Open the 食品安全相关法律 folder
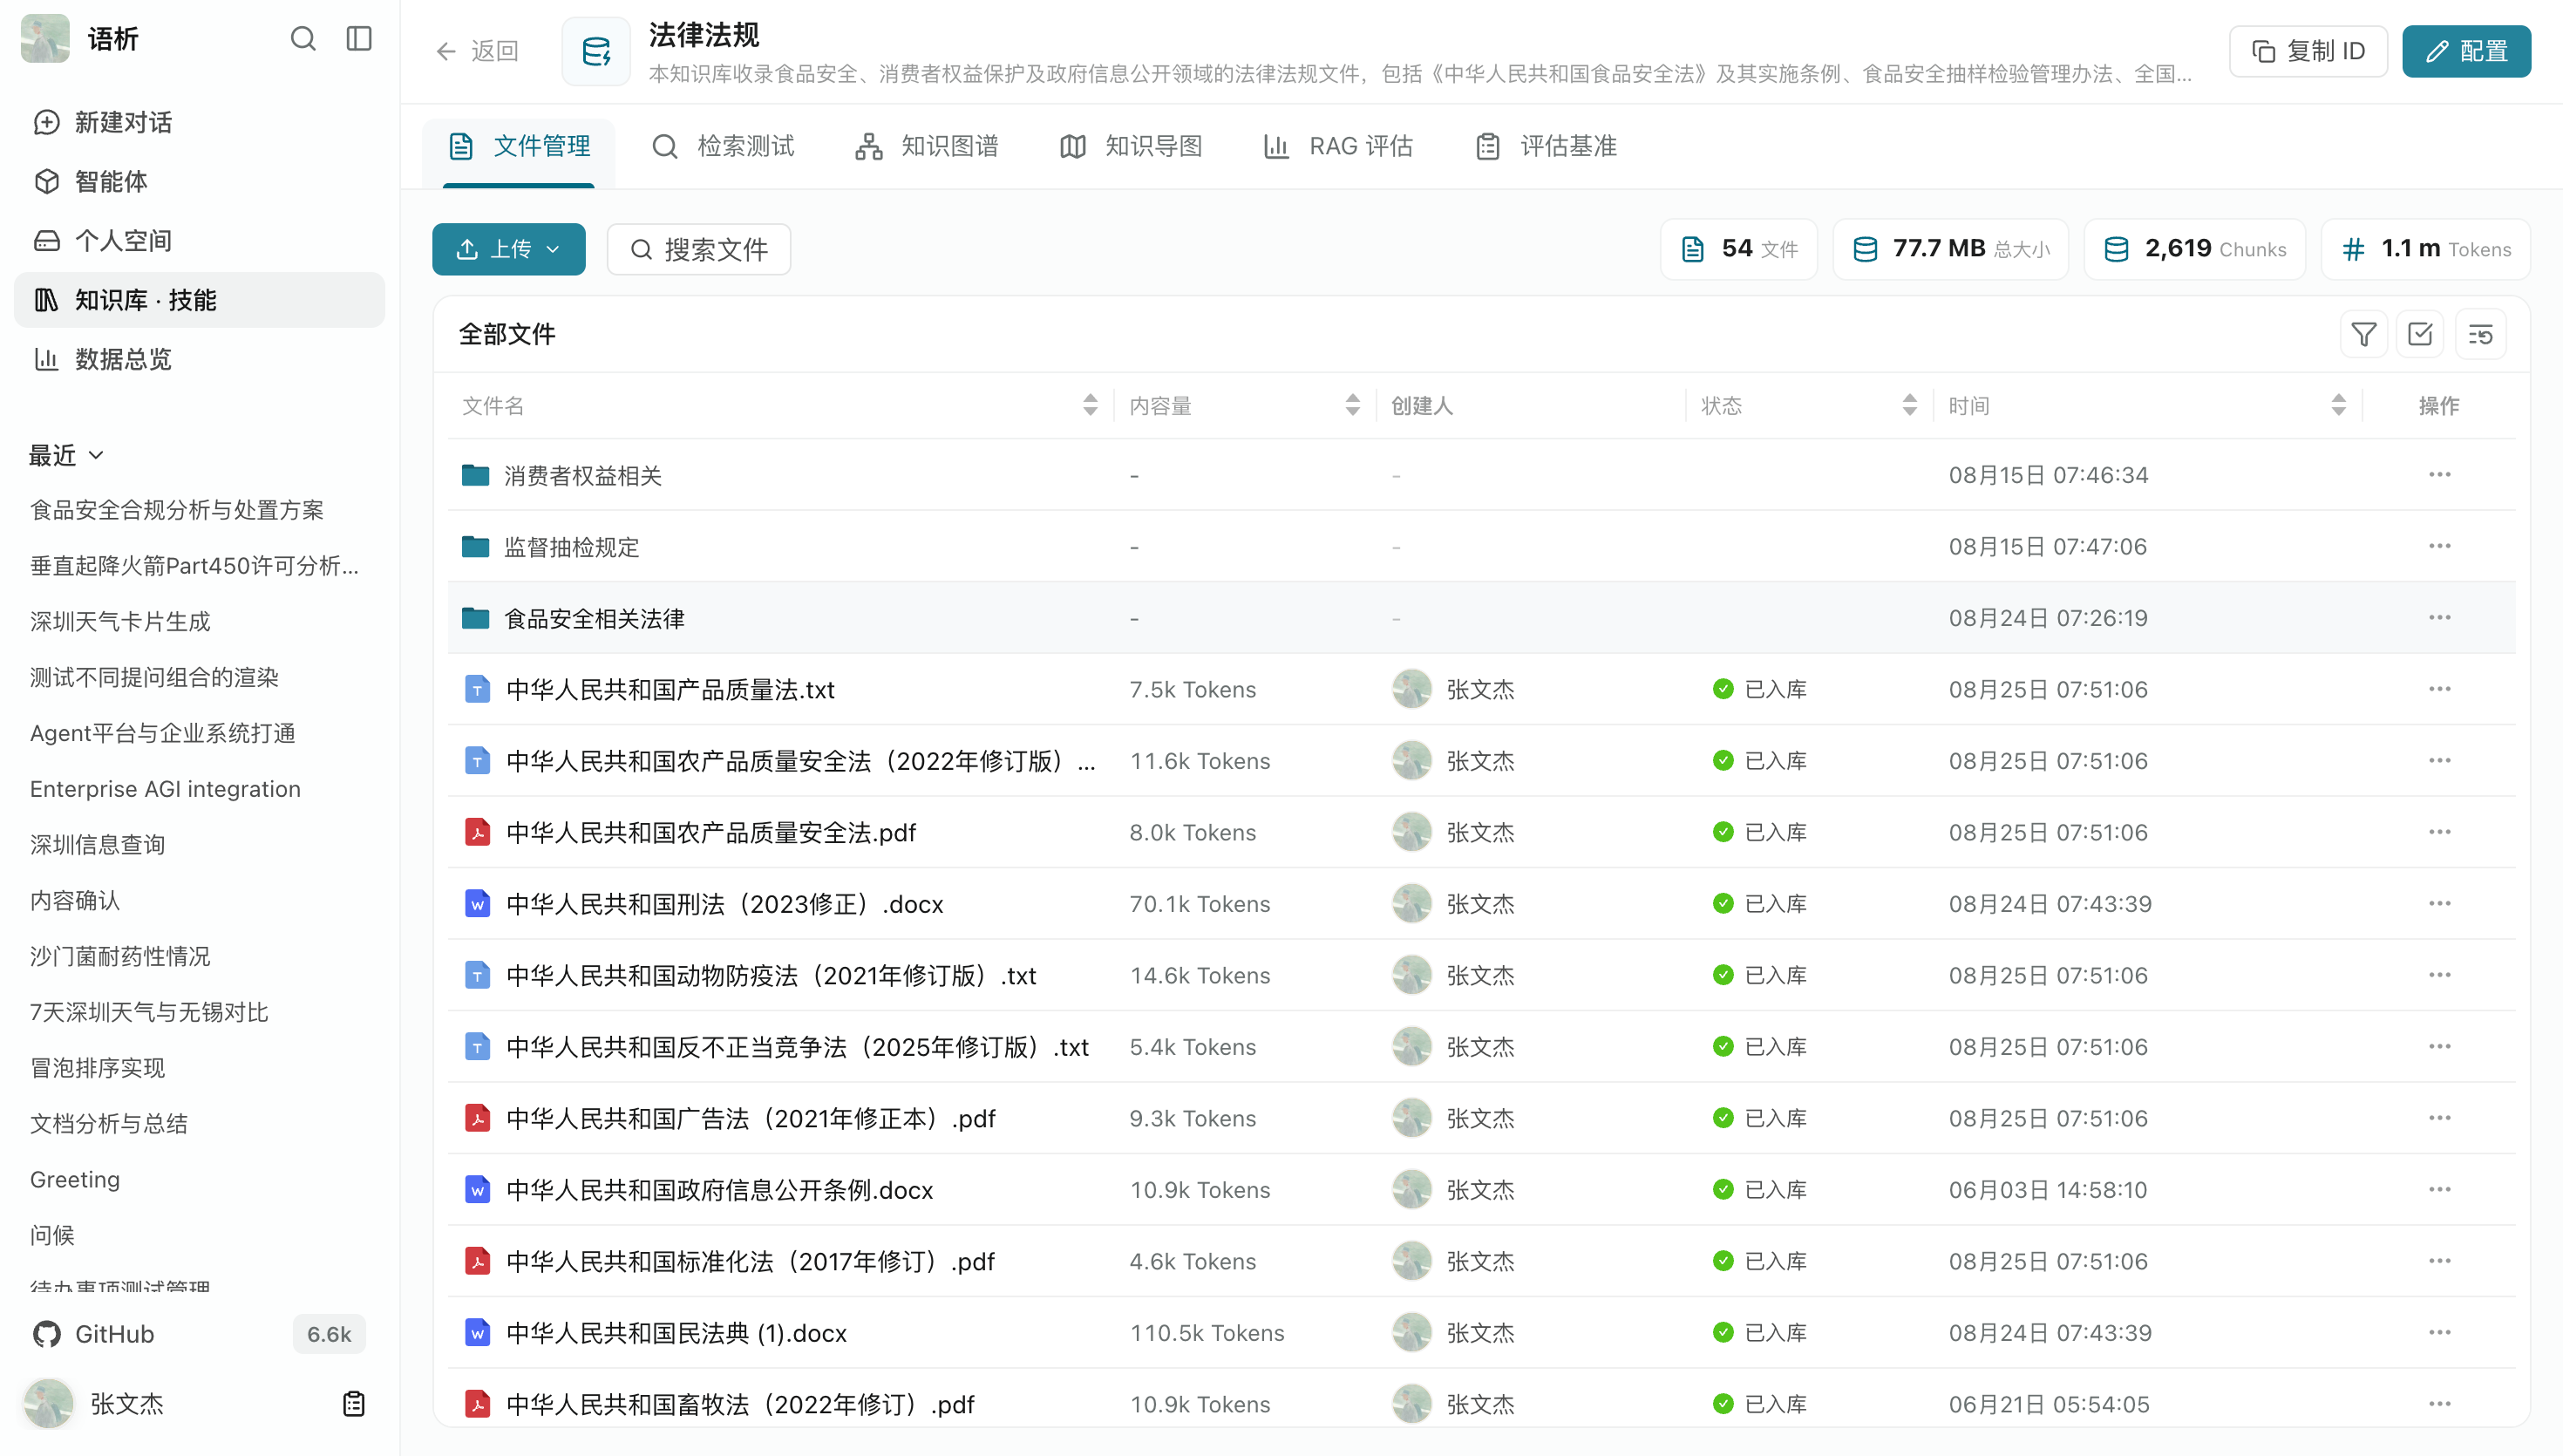 click(595, 618)
